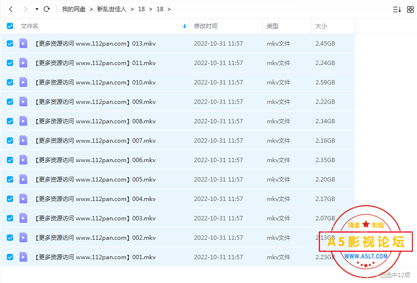Screen dimensions: 417x283
Task: Sort by the 修改时间 column header
Action: [206, 26]
